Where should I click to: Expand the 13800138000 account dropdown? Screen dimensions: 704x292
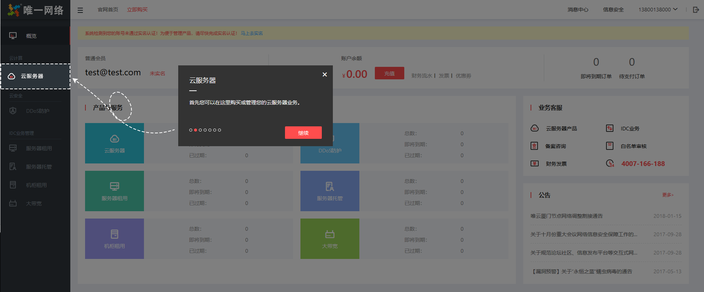658,10
